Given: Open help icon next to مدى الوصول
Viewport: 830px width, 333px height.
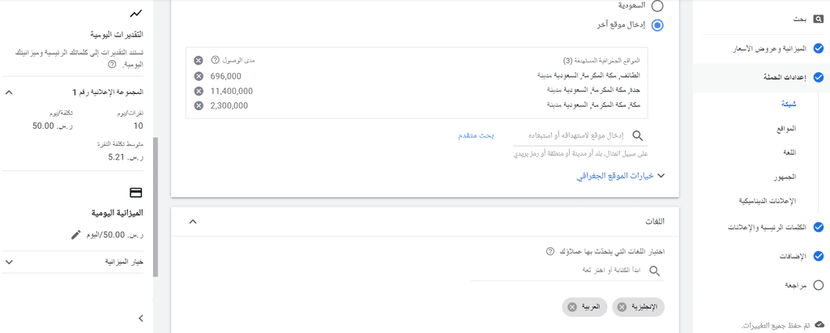Looking at the screenshot, I should tap(215, 60).
